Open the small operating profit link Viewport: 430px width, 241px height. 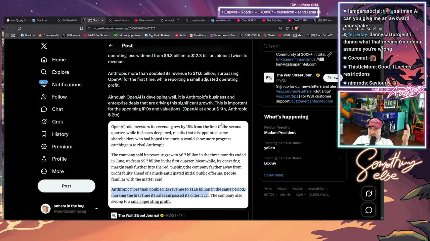pyautogui.click(x=150, y=202)
